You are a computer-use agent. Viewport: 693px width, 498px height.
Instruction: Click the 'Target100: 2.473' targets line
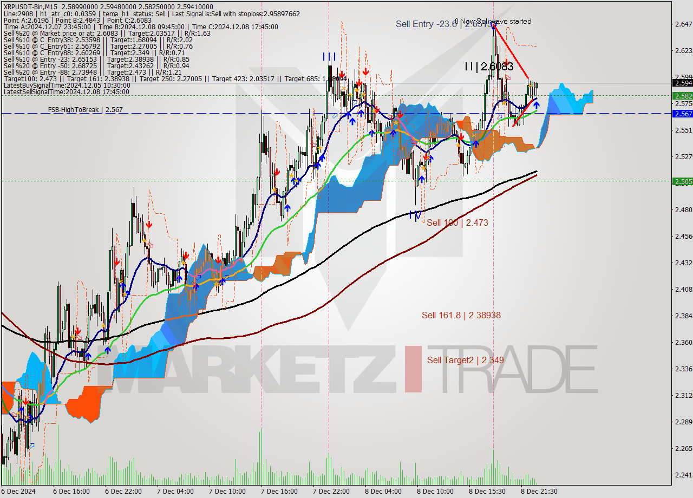pyautogui.click(x=174, y=78)
